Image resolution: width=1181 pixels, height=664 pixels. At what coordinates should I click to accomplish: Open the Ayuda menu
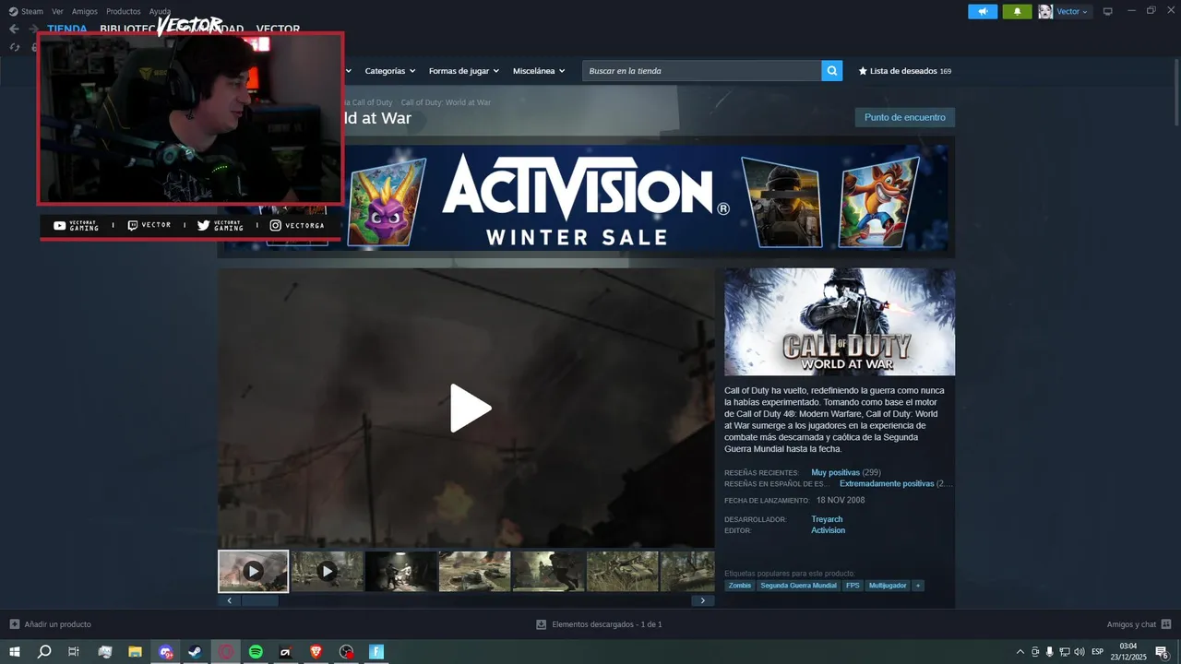tap(160, 11)
